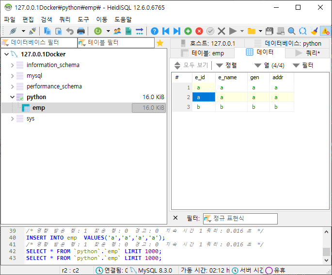This screenshot has height=275, width=332.
Task: Click the copy icon in toolbar
Action: [47, 31]
